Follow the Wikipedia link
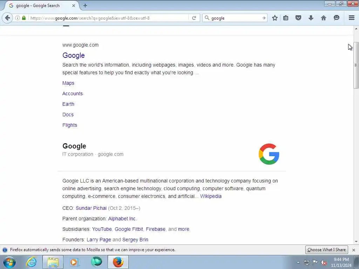 point(211,196)
